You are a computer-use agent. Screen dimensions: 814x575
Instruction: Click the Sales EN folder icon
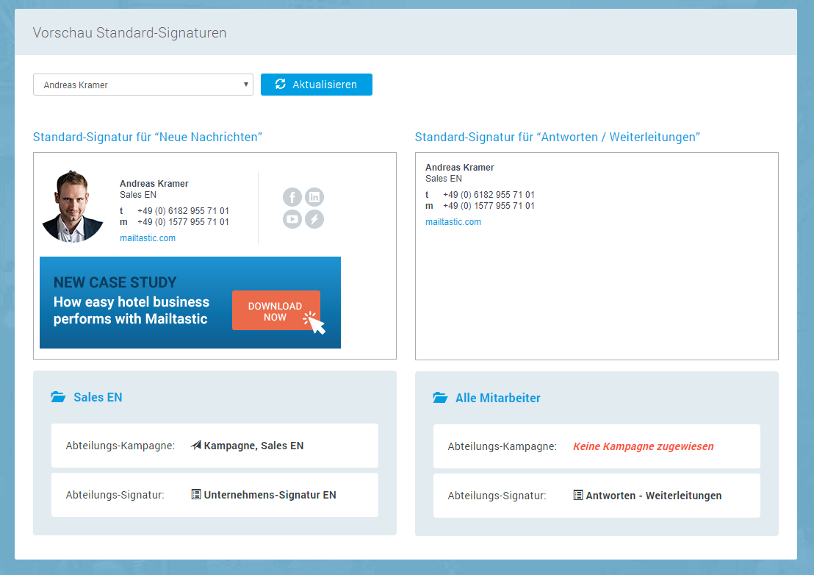coord(58,397)
